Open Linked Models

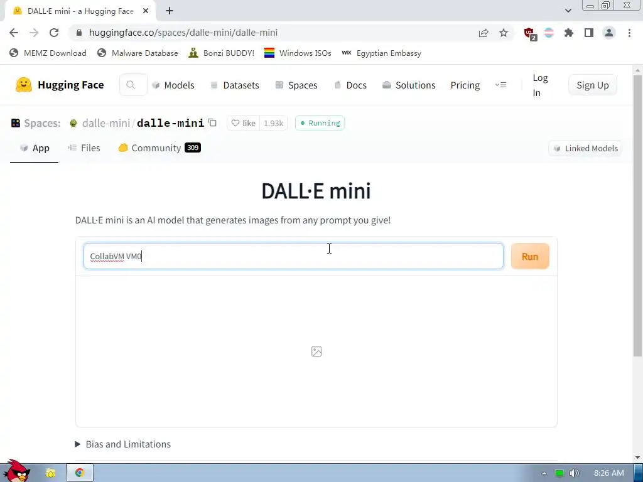click(x=585, y=148)
